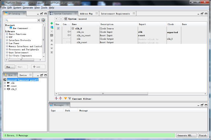
Task: Click the system icon before 'System: unsaved'
Action: [x=66, y=19]
